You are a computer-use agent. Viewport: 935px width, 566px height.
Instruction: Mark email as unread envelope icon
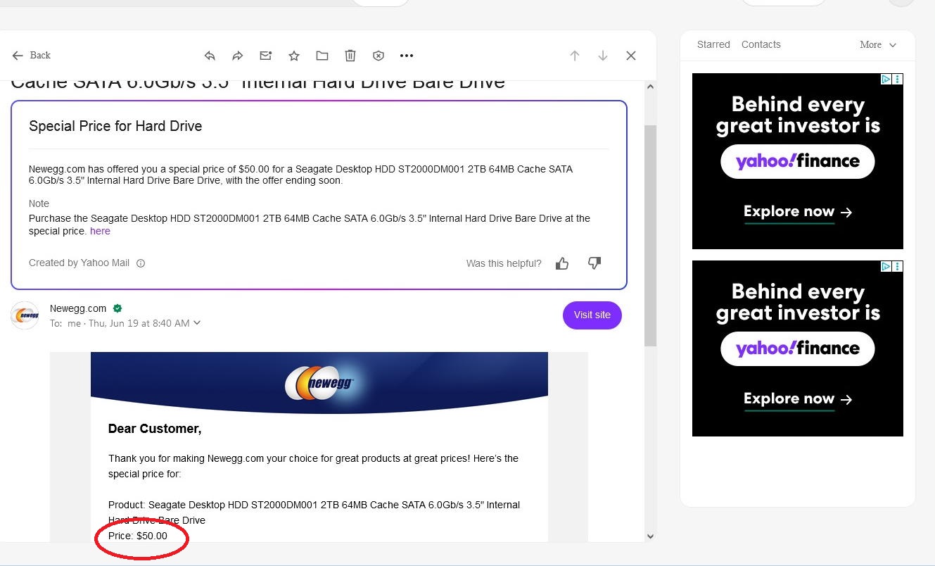265,56
